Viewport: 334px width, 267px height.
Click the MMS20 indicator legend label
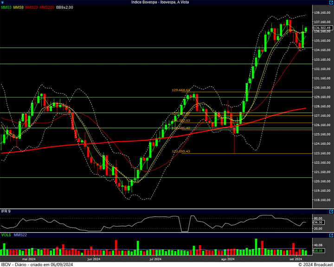[x=32, y=7]
